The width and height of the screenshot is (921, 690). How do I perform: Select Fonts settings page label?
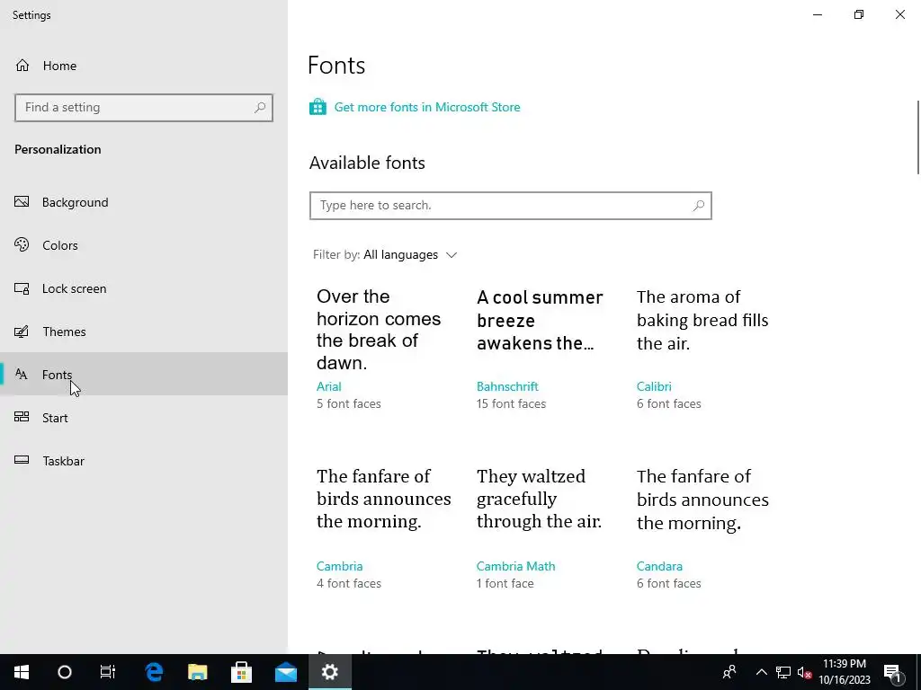57,375
